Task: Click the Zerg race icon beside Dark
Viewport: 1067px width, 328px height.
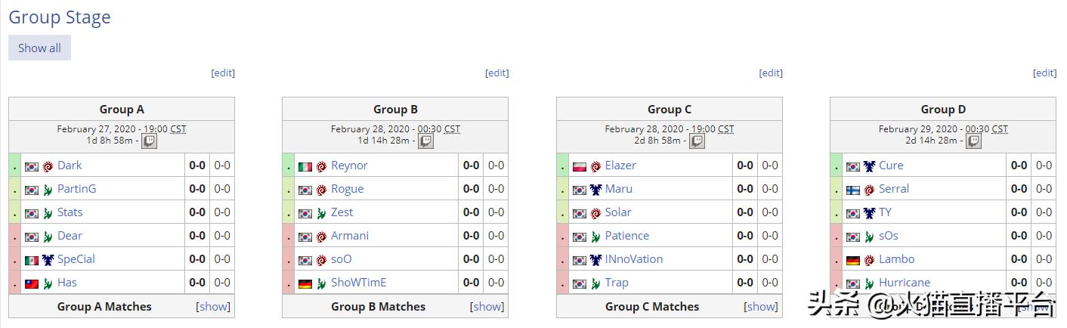Action: tap(48, 166)
